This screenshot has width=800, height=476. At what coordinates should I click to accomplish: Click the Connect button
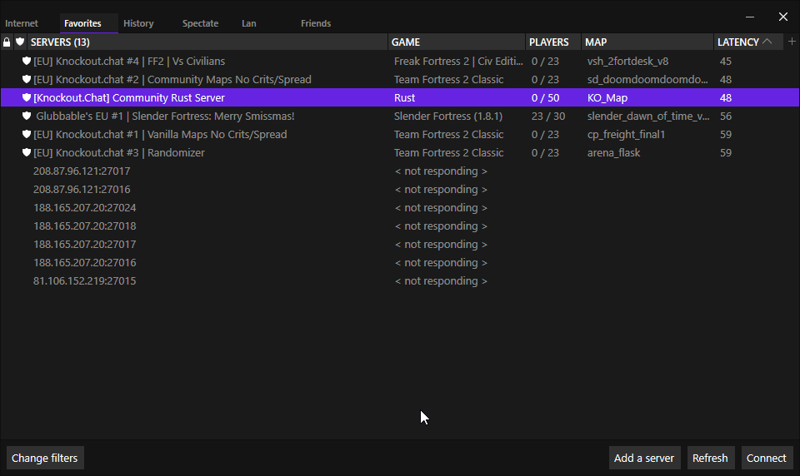767,458
